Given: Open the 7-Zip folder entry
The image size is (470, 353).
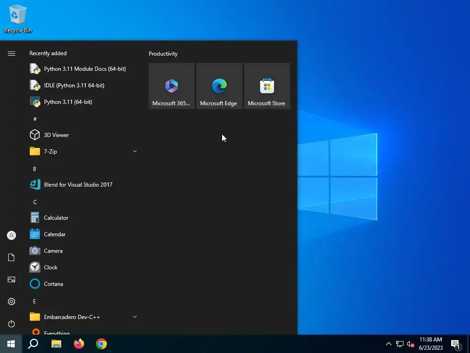Looking at the screenshot, I should (x=84, y=151).
